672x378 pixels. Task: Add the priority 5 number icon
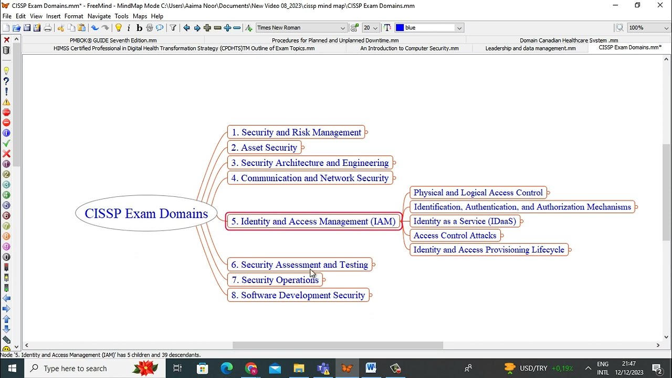6,205
